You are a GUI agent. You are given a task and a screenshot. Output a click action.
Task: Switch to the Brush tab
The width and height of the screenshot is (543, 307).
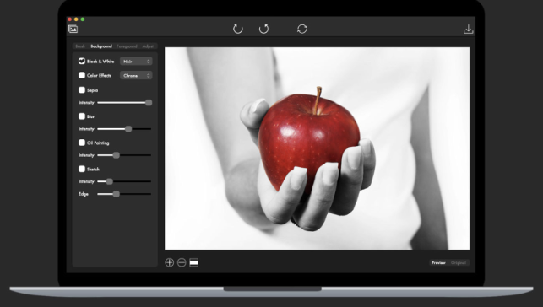coord(80,46)
